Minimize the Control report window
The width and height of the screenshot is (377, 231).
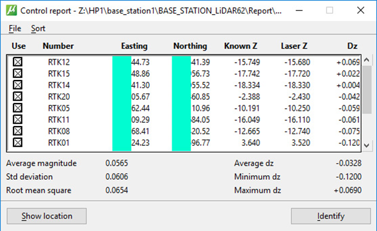coord(299,10)
